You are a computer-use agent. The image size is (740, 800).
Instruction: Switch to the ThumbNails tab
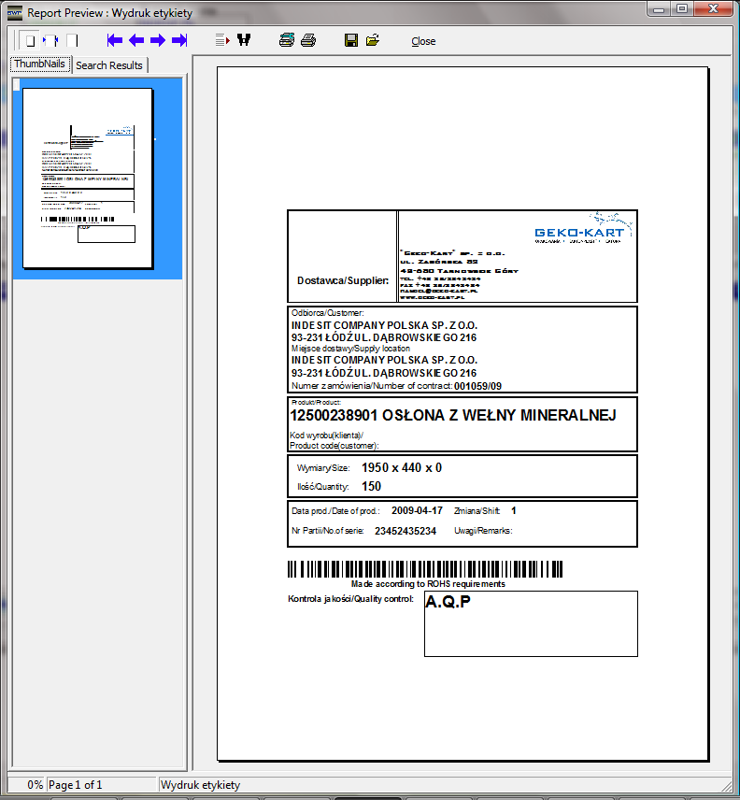(x=39, y=64)
